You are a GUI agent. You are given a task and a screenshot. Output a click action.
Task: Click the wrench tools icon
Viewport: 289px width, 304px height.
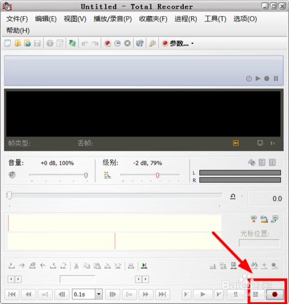click(x=153, y=43)
